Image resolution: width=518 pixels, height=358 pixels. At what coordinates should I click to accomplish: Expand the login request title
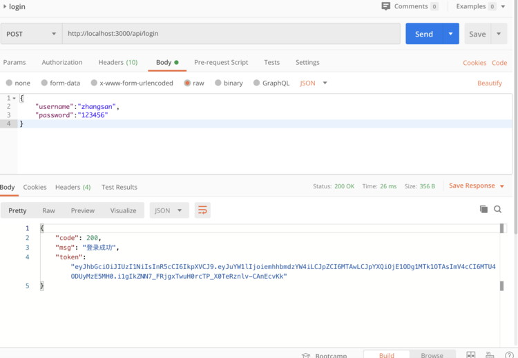click(5, 6)
